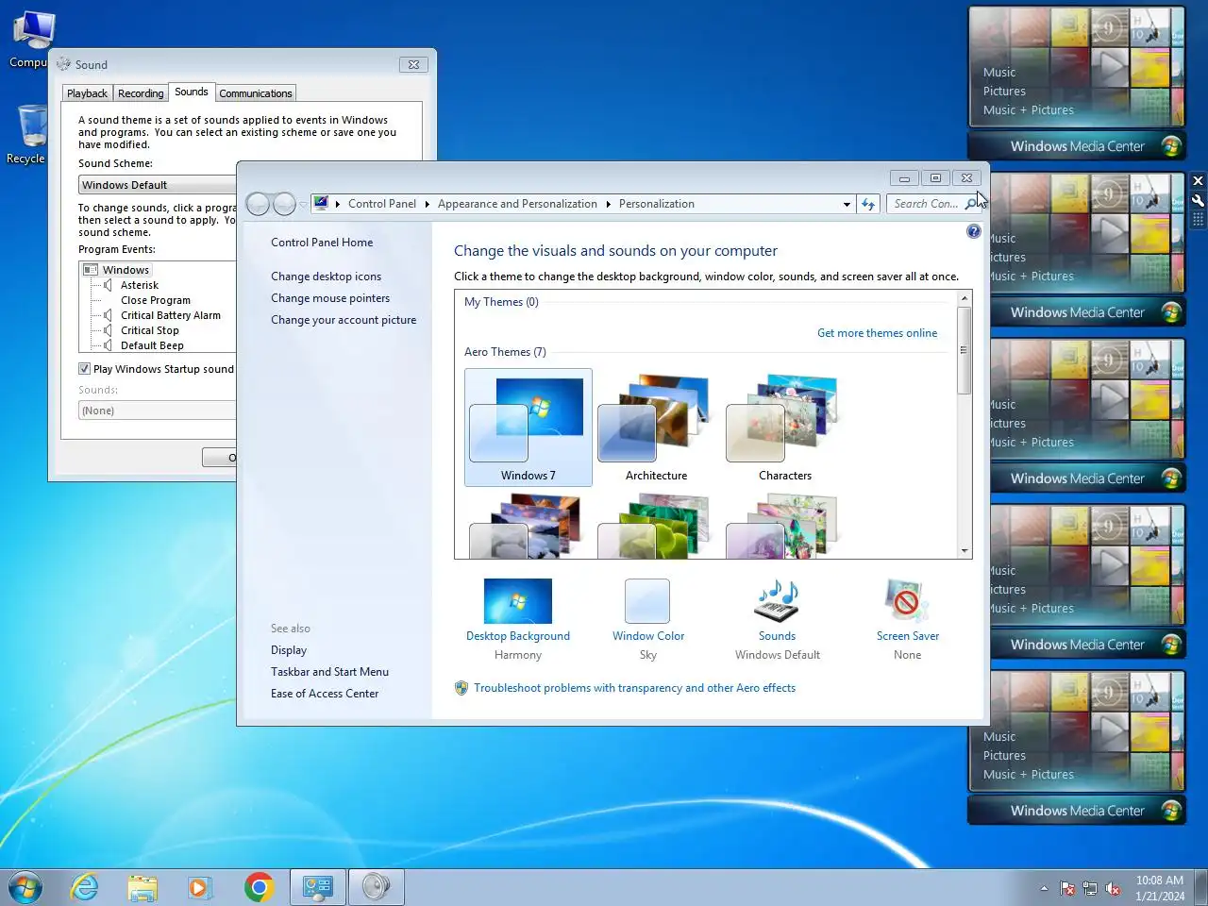Launch Windows Media Player from taskbar
Image resolution: width=1208 pixels, height=906 pixels.
(199, 887)
